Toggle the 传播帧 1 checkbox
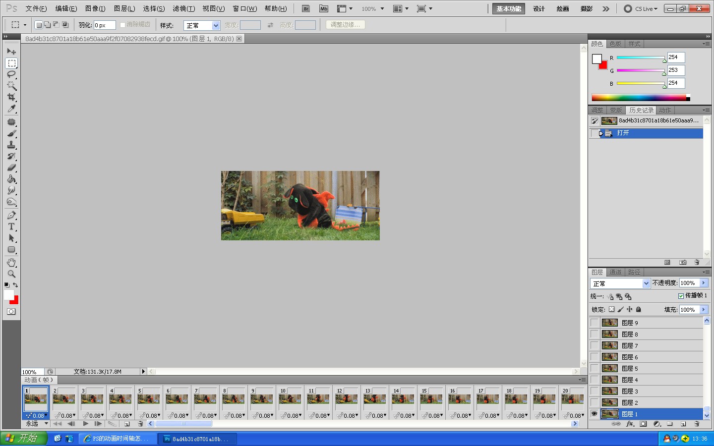 [x=681, y=296]
